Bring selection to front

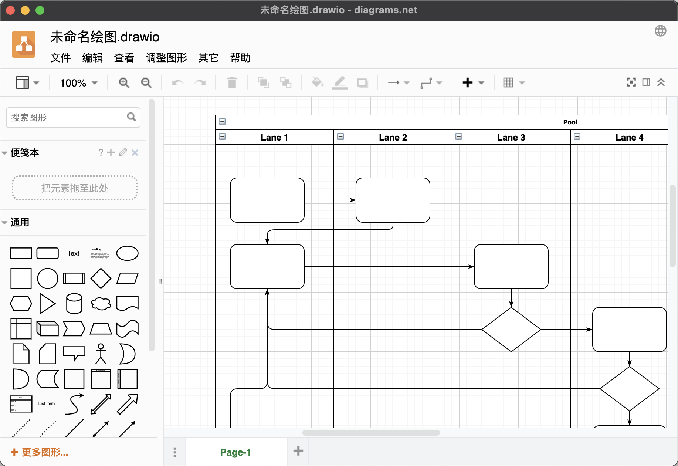tap(263, 82)
